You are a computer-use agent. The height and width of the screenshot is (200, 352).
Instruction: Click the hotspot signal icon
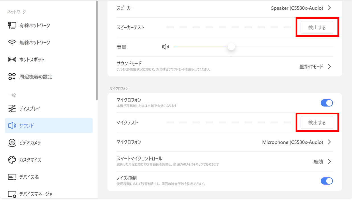pos(12,60)
